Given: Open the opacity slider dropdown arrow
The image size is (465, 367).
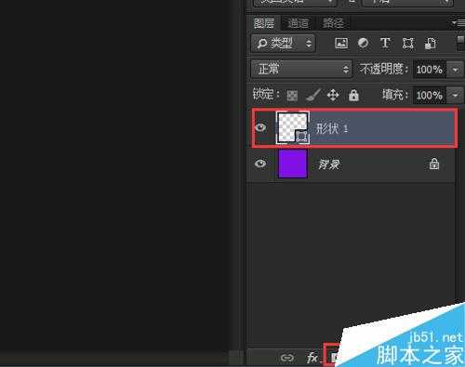Looking at the screenshot, I should point(455,70).
